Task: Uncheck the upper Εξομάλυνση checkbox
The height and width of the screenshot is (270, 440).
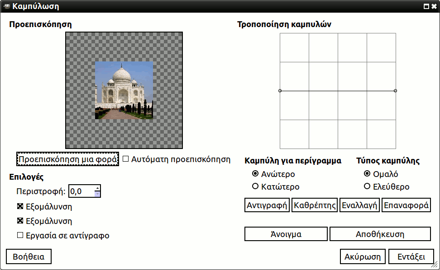Action: 20,207
